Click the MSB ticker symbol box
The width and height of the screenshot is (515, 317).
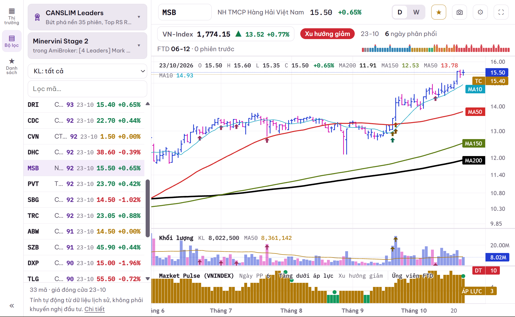pos(185,12)
